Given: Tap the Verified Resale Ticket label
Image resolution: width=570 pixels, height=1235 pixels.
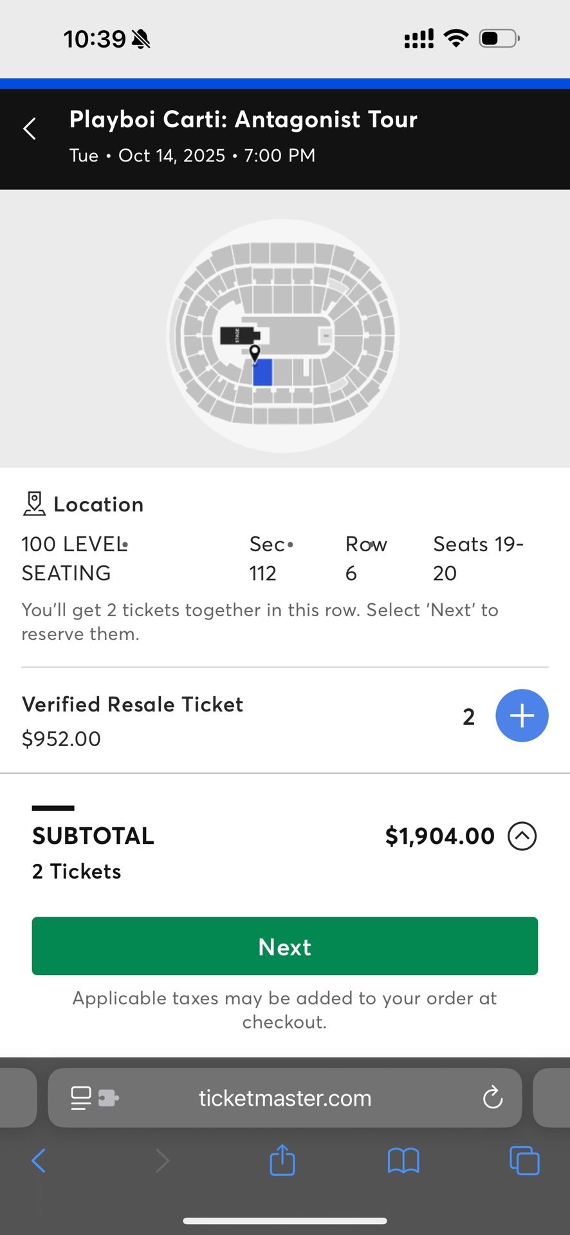Looking at the screenshot, I should pos(133,704).
